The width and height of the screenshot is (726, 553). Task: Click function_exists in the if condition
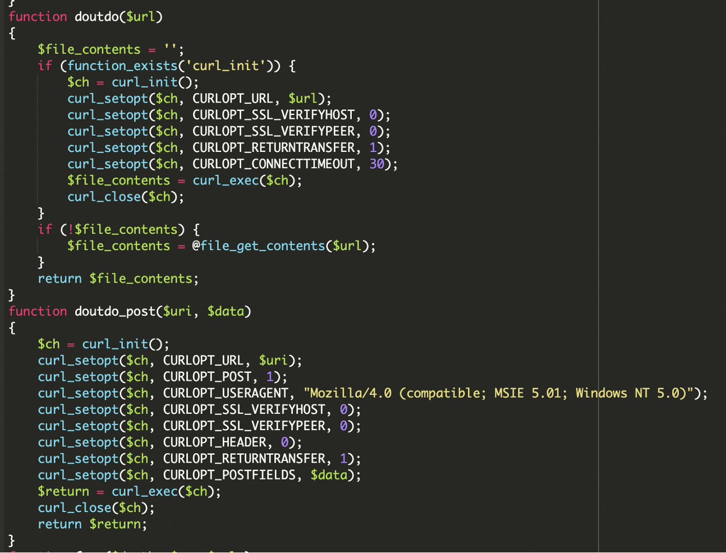122,66
